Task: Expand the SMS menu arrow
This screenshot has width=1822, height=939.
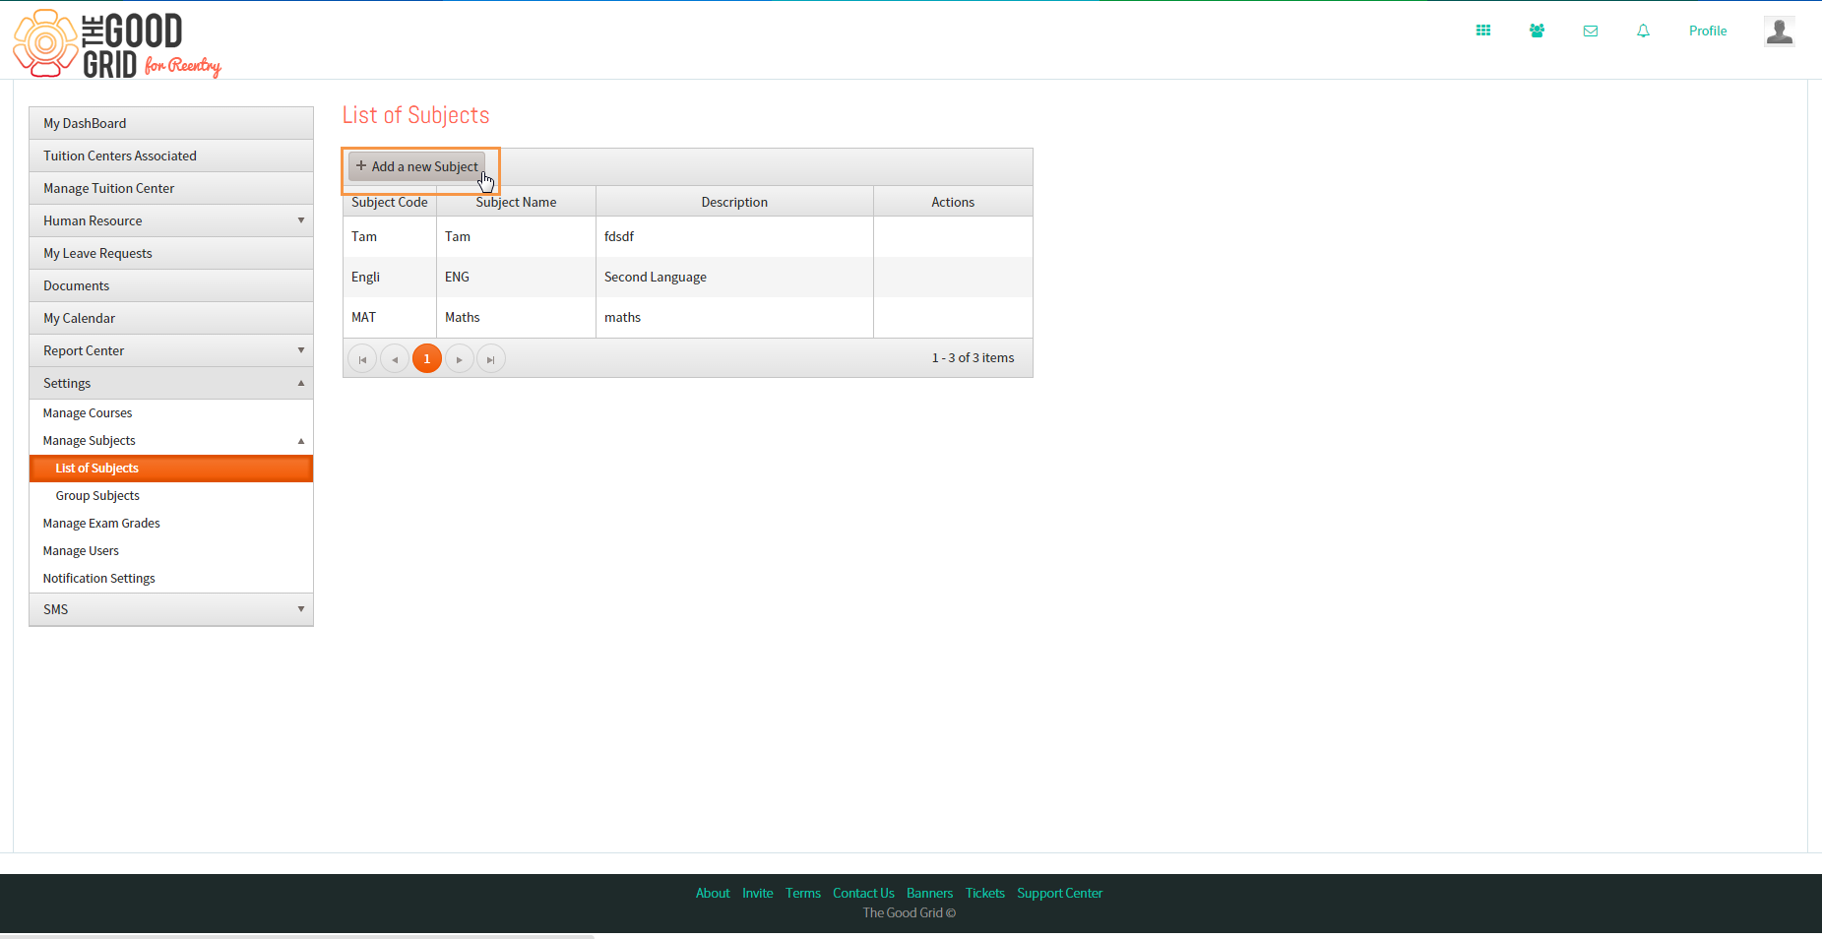Action: [301, 609]
